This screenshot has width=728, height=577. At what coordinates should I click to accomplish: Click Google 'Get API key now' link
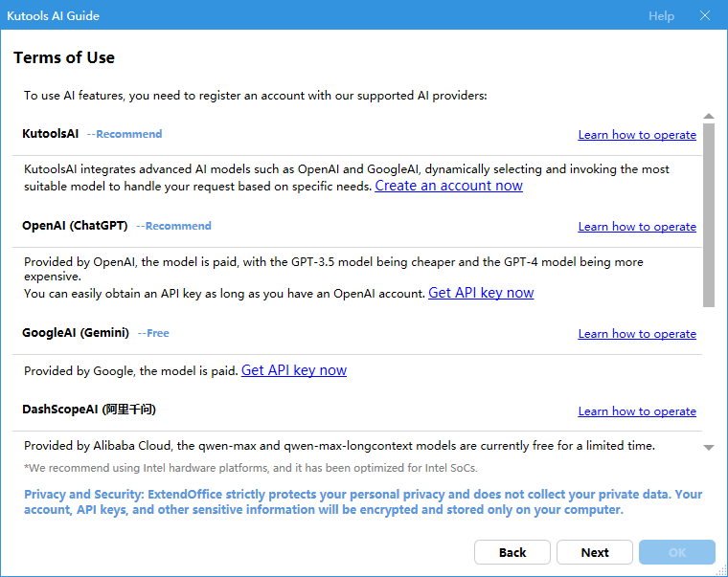(x=294, y=370)
